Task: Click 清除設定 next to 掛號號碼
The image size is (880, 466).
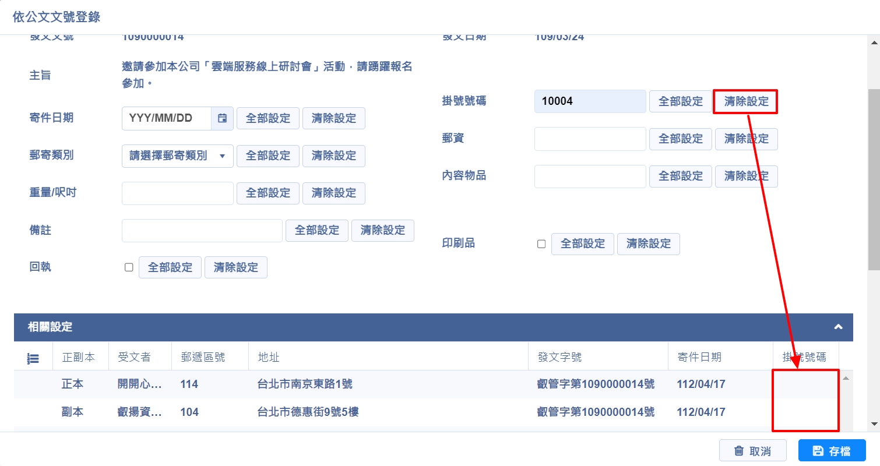Action: [x=746, y=101]
